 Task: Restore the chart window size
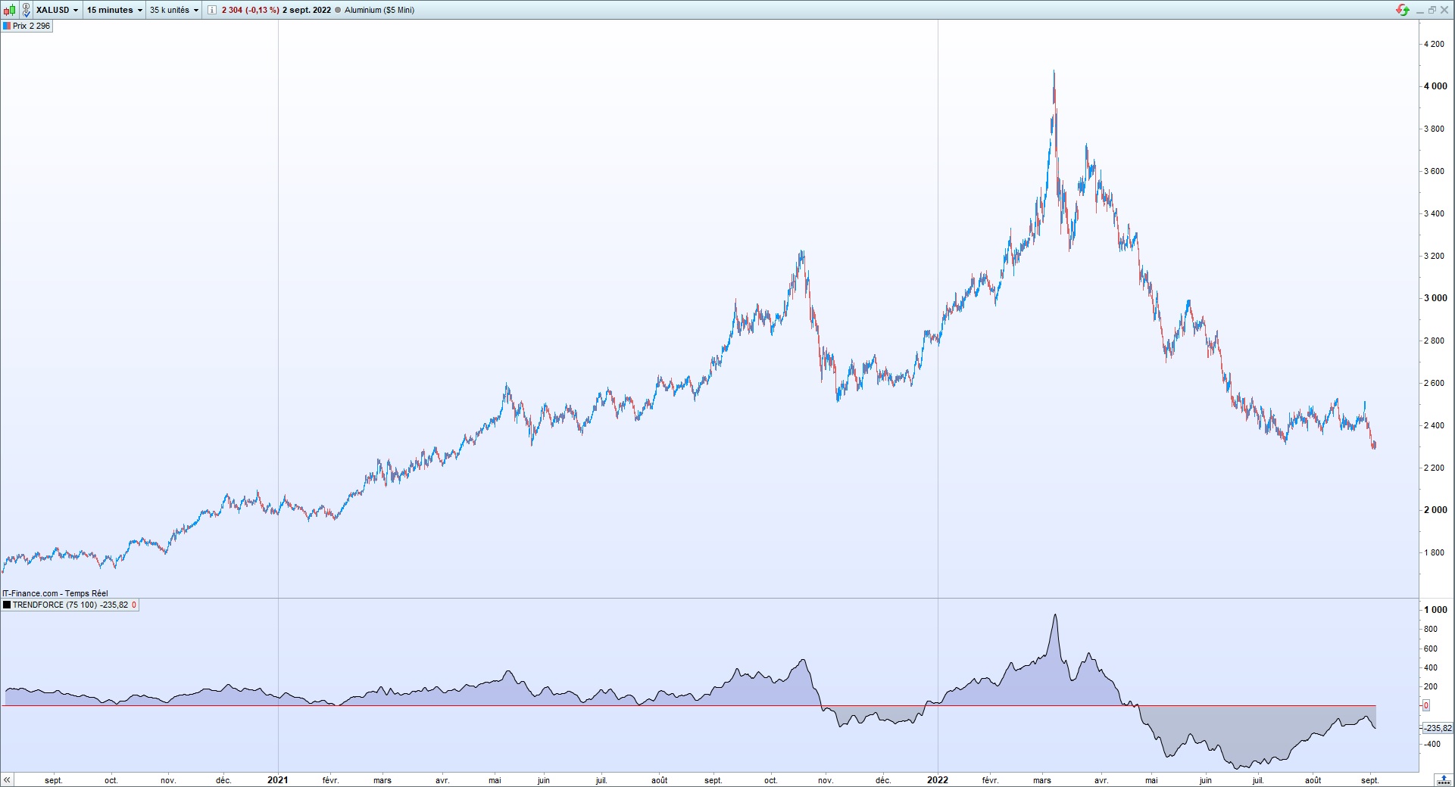coord(1432,10)
